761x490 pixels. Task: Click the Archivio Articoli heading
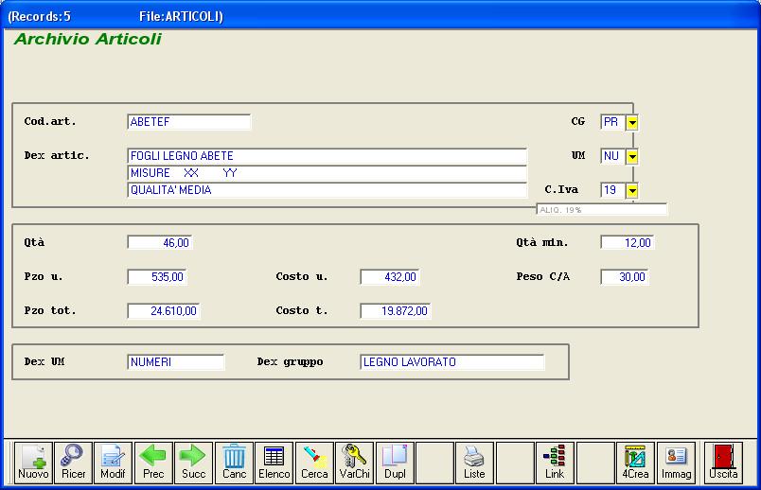click(88, 39)
